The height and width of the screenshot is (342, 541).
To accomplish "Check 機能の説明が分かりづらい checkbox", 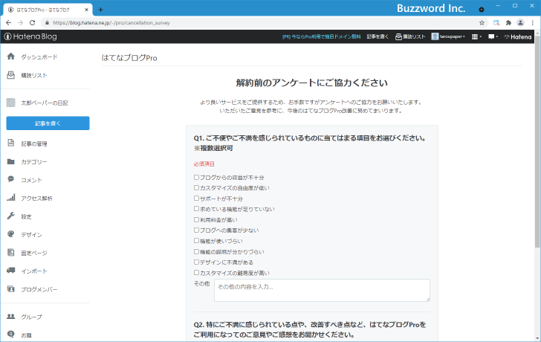I will pyautogui.click(x=196, y=251).
